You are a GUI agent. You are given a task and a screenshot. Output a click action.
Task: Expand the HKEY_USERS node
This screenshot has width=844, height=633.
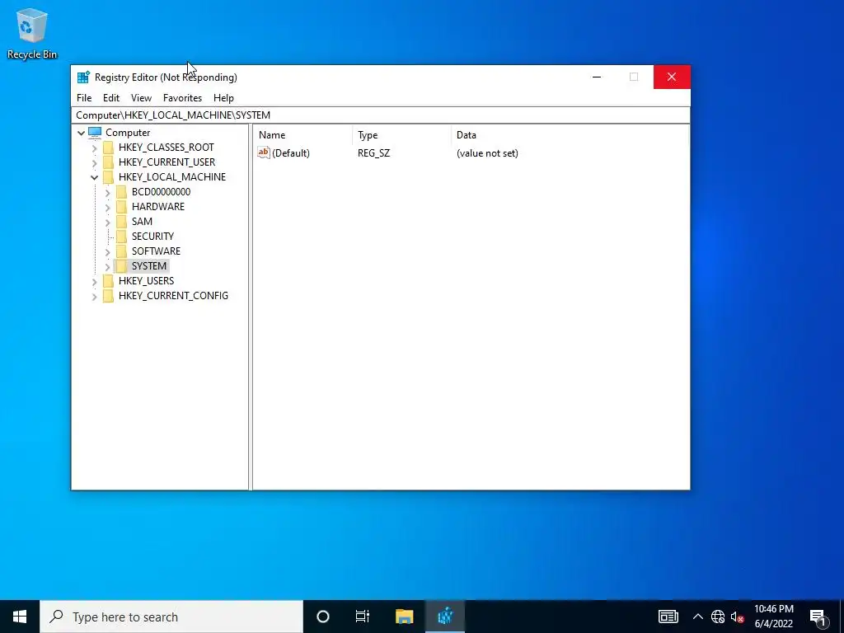pos(95,281)
